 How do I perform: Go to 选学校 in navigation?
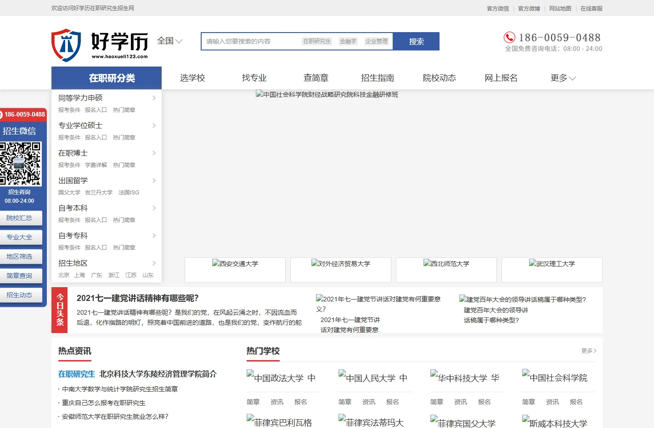[x=192, y=78]
